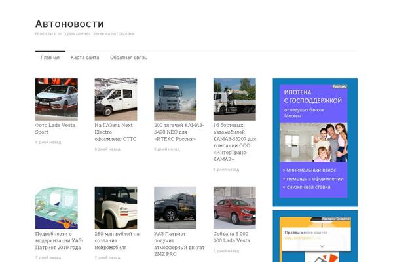Read article Фото Lada Vesta Sport

(55, 128)
